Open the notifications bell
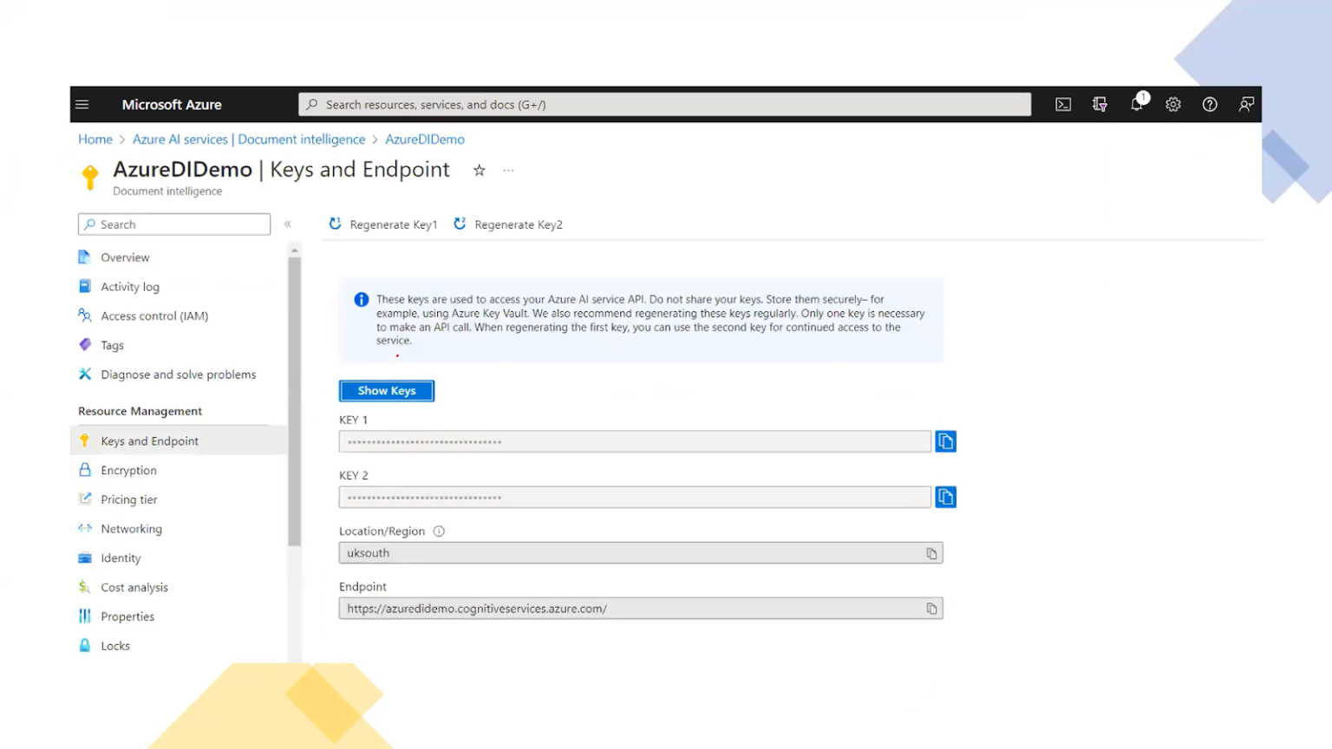 click(1137, 104)
